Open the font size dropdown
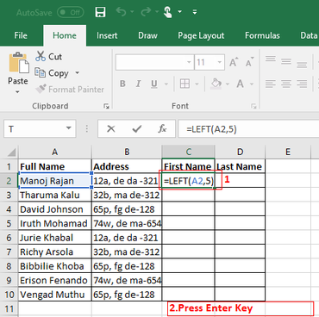 [220, 62]
